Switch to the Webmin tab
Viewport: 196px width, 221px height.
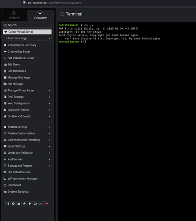tap(14, 15)
